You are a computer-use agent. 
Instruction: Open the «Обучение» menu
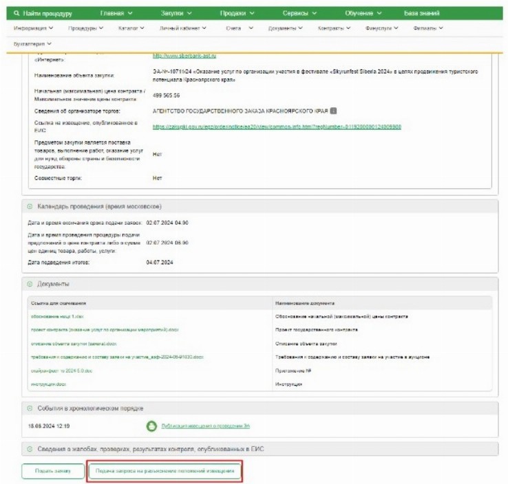363,13
